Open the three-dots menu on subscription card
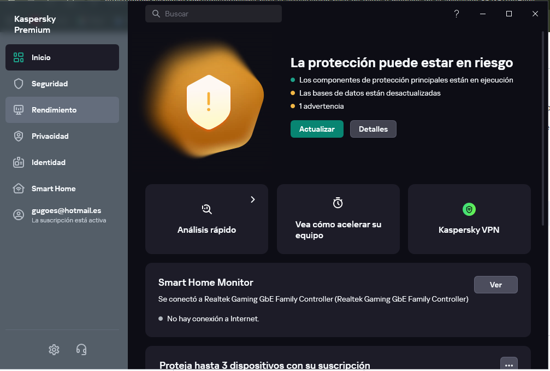 click(x=509, y=364)
